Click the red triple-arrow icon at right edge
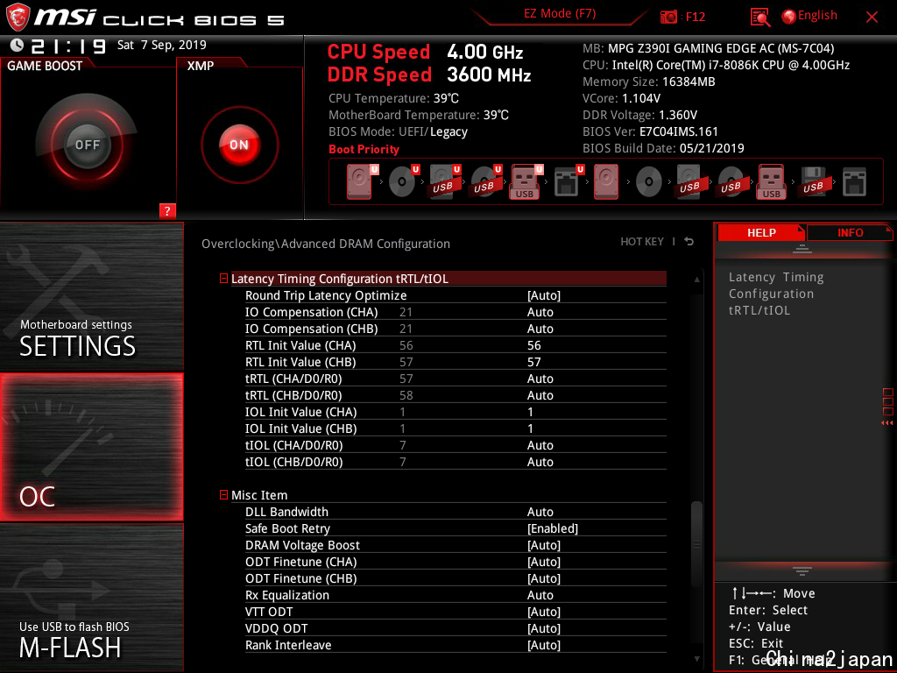Image resolution: width=897 pixels, height=673 pixels. point(886,423)
